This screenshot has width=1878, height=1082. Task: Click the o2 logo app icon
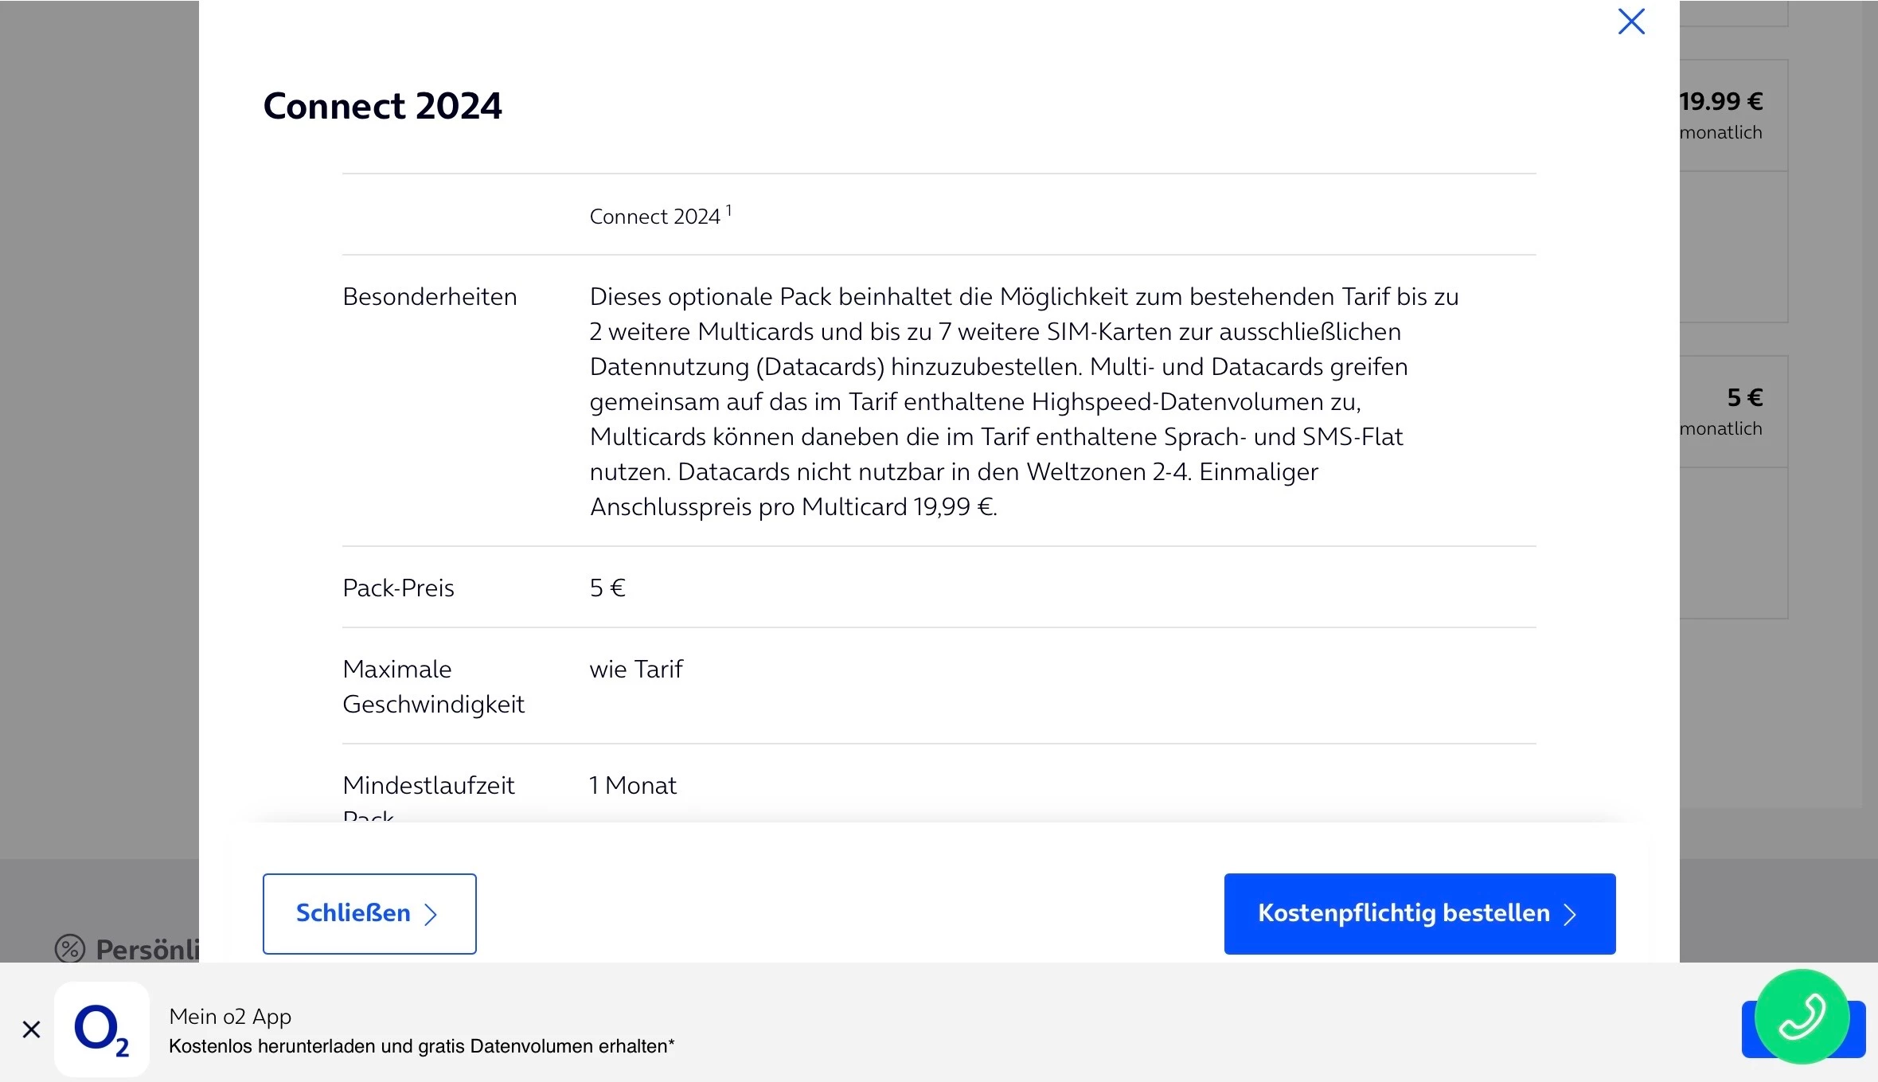[102, 1029]
